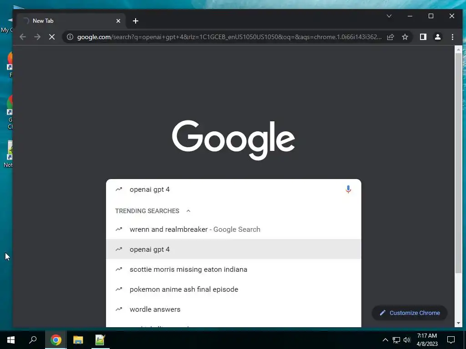Bookmark this tab with the star icon
This screenshot has width=466, height=349.
click(405, 37)
